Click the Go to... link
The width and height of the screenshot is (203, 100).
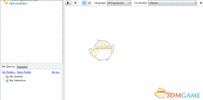56,72
